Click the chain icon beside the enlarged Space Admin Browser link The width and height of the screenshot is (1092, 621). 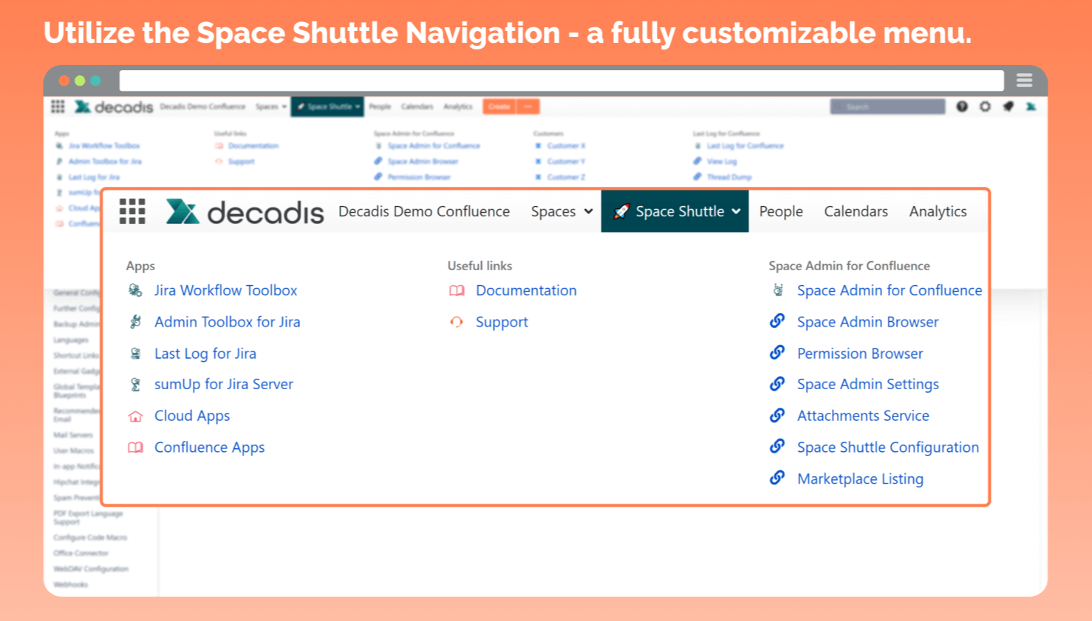777,321
